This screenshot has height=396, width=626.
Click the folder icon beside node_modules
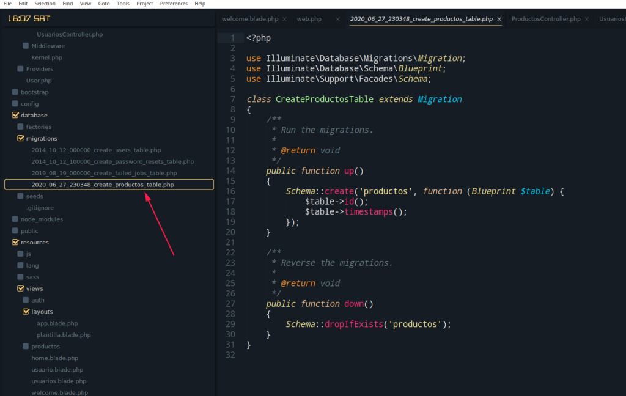pyautogui.click(x=15, y=219)
